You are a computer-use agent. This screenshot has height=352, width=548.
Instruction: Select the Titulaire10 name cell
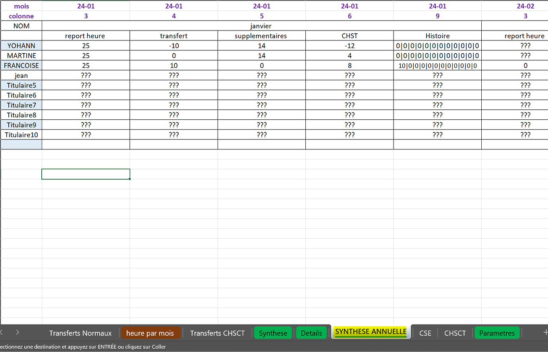[x=21, y=134]
